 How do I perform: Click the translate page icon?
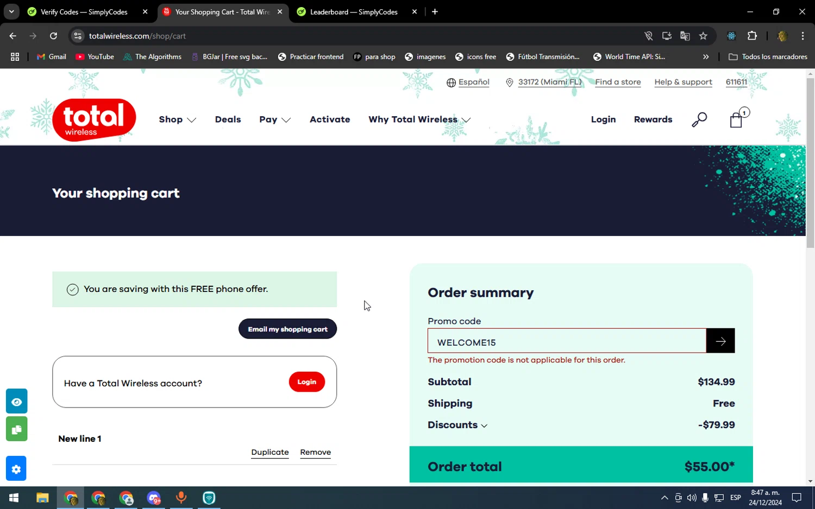coord(685,36)
